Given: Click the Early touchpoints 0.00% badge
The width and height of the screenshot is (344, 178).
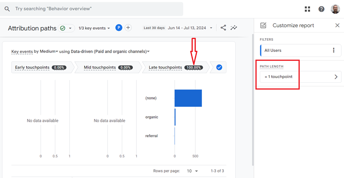Looking at the screenshot, I should 59,67.
